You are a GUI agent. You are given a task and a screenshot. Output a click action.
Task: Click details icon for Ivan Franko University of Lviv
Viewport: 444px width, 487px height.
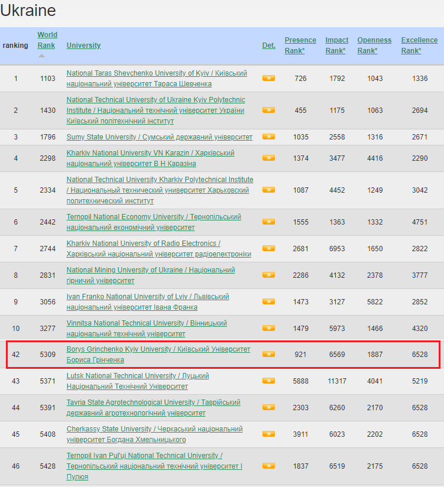268,301
